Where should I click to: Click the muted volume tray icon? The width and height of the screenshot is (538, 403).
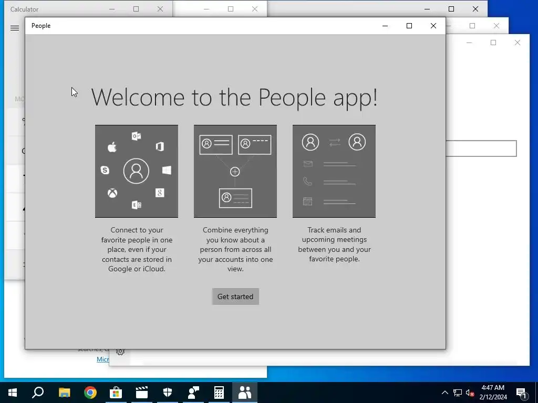pyautogui.click(x=470, y=393)
